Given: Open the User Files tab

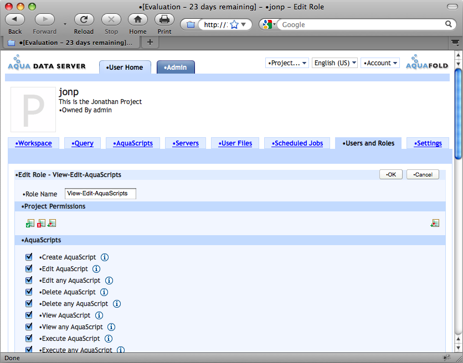Looking at the screenshot, I should (235, 143).
